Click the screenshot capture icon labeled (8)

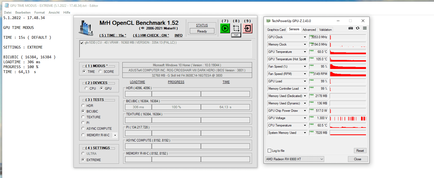pos(236,28)
